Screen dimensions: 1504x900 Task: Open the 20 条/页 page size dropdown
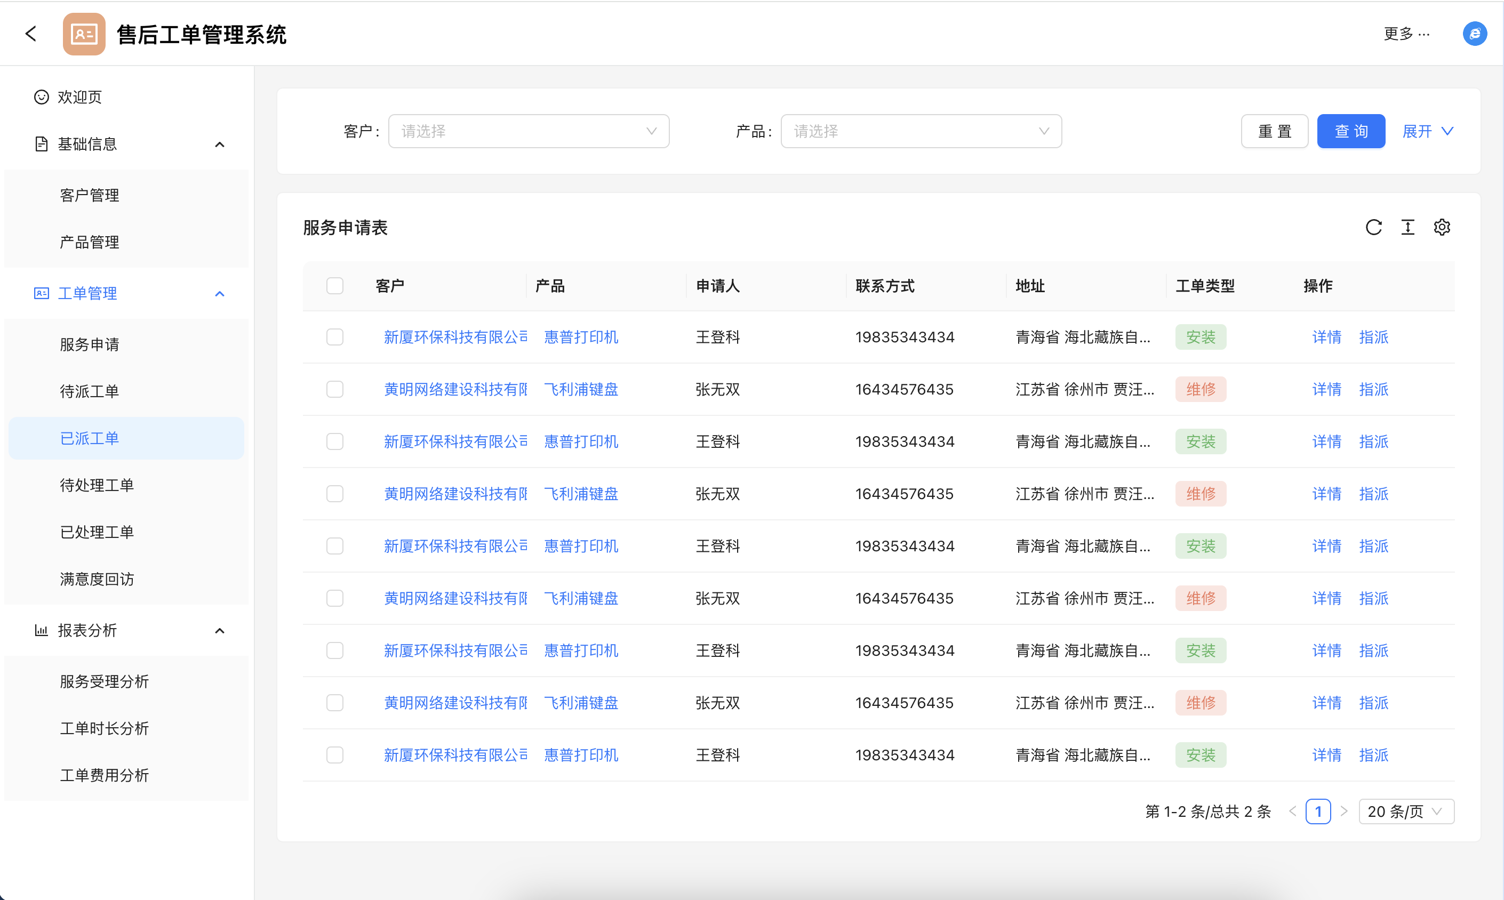1406,811
